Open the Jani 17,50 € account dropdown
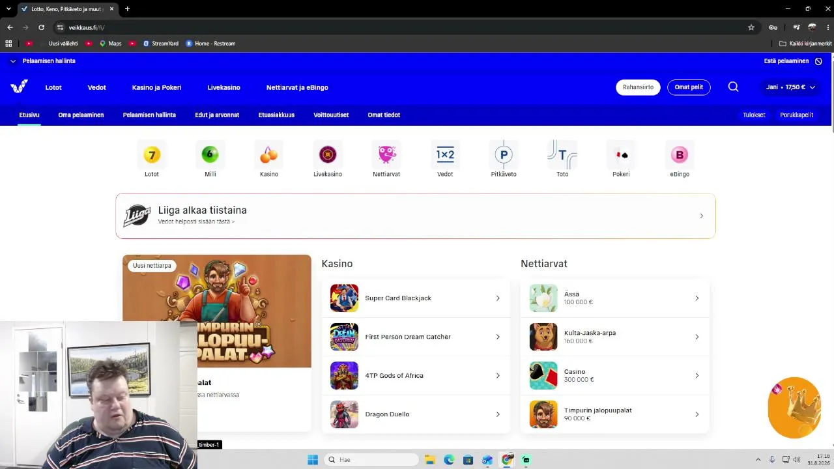The image size is (834, 469). pos(790,87)
